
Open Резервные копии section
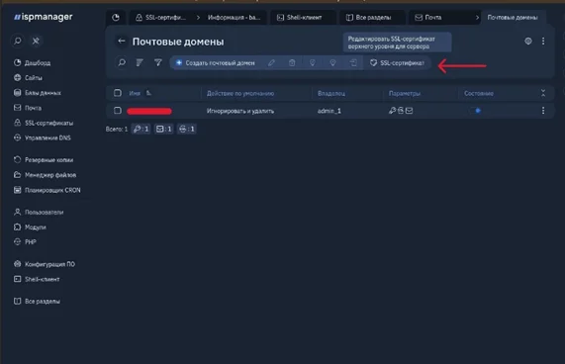[x=44, y=160]
